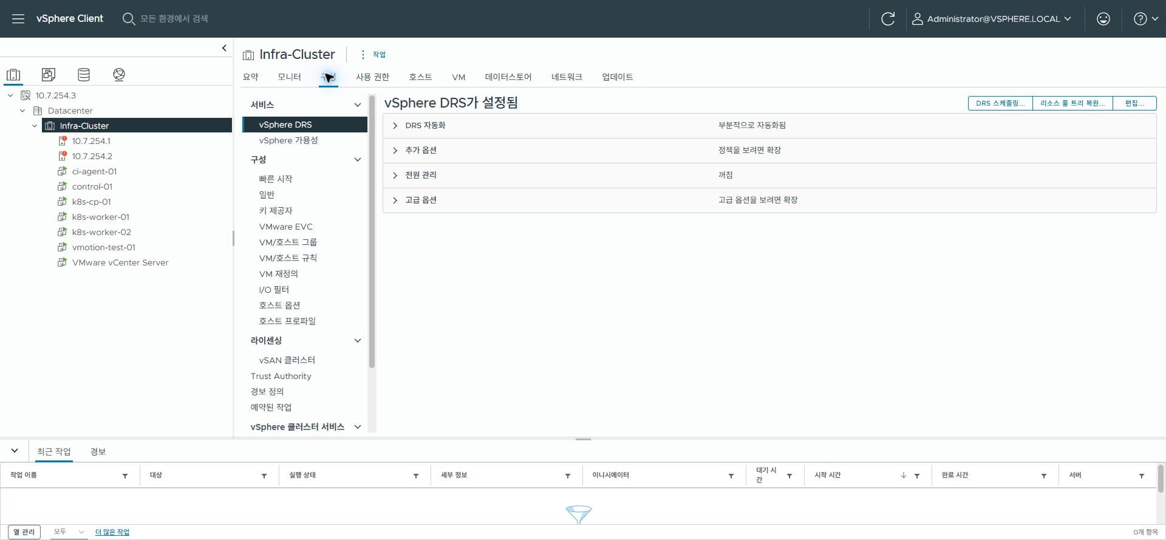Switch to the 데이터스토어 tab
The image size is (1166, 540).
click(508, 77)
